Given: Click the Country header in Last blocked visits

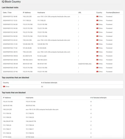Looking at the screenshot, I should tap(99, 12).
